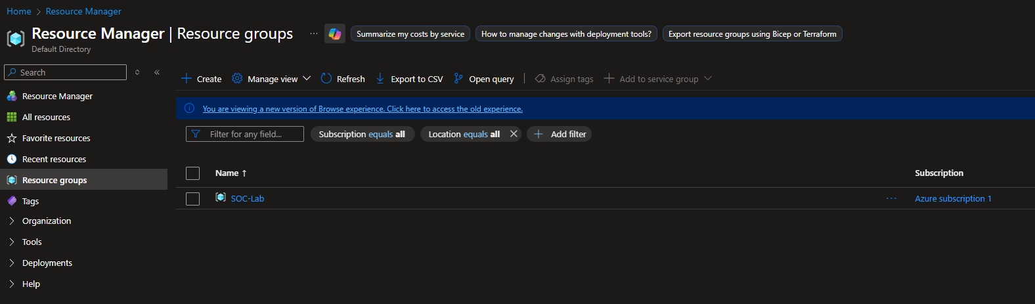This screenshot has width=1035, height=304.
Task: Click the Create plus icon
Action: coord(187,79)
